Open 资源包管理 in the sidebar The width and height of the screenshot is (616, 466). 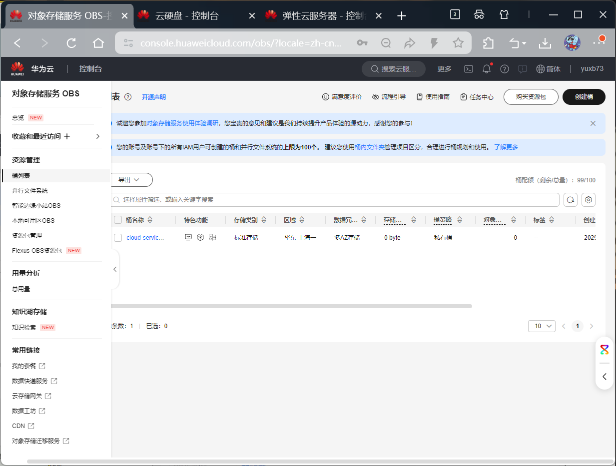point(27,236)
